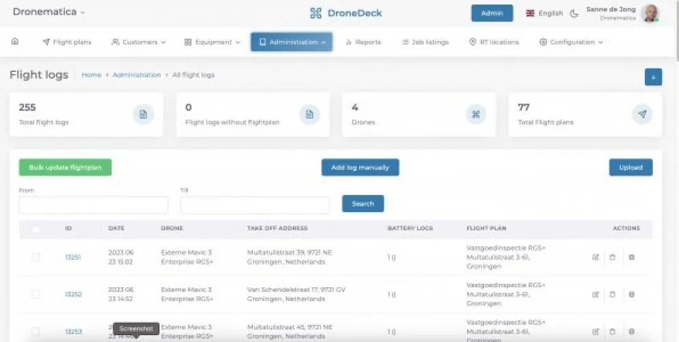The width and height of the screenshot is (679, 342).
Task: Toggle dark mode with the moon icon
Action: pos(574,13)
